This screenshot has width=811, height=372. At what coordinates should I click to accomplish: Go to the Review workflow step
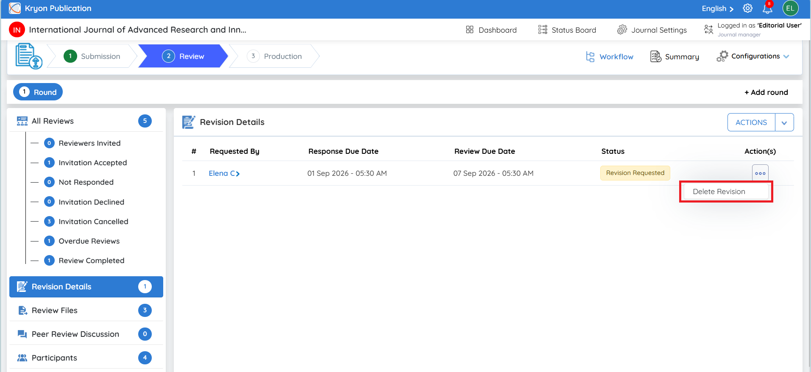click(x=183, y=56)
